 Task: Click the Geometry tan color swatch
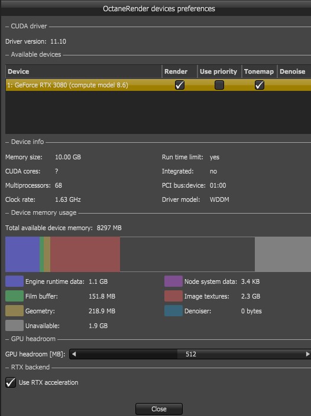tap(14, 311)
